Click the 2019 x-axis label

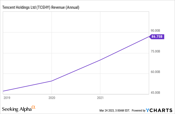point(7,98)
